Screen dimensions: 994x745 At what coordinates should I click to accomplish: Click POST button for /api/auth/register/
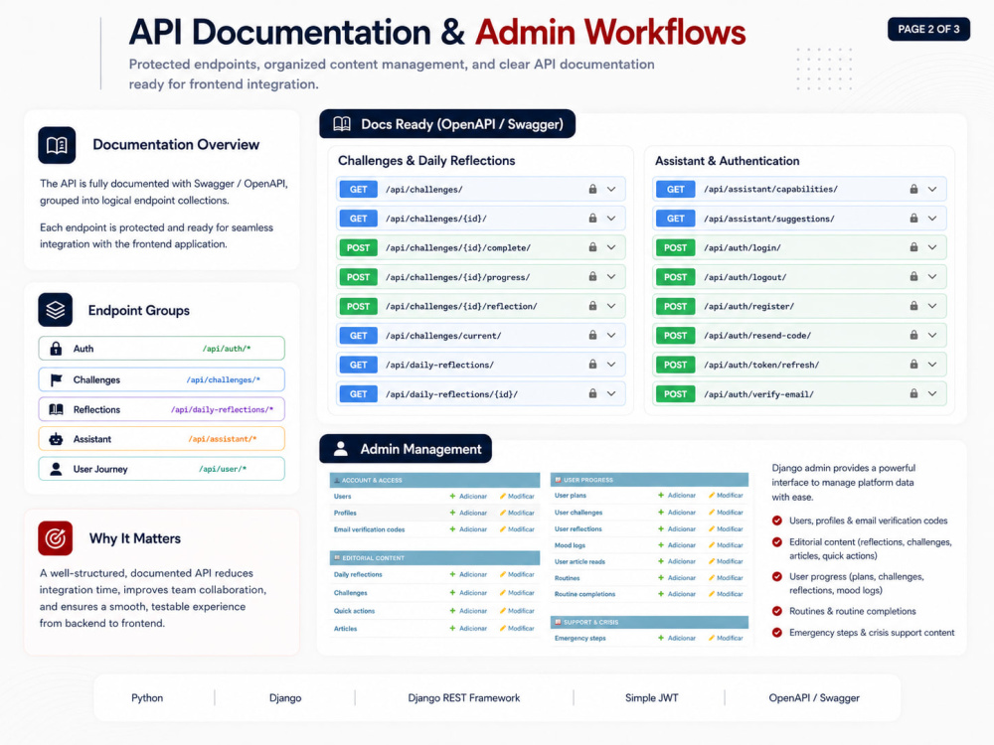pos(675,306)
